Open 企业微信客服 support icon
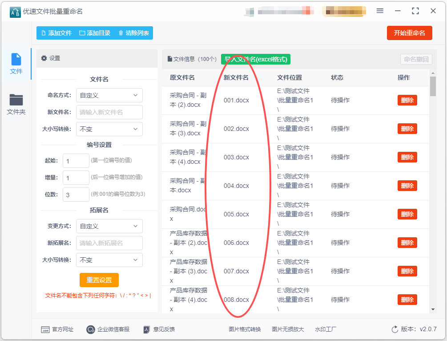 coord(91,329)
